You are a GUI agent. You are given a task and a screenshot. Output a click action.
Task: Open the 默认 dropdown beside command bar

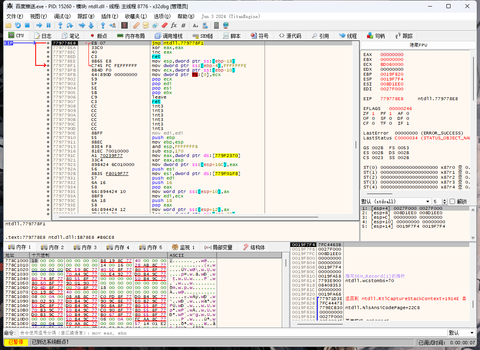point(461,333)
